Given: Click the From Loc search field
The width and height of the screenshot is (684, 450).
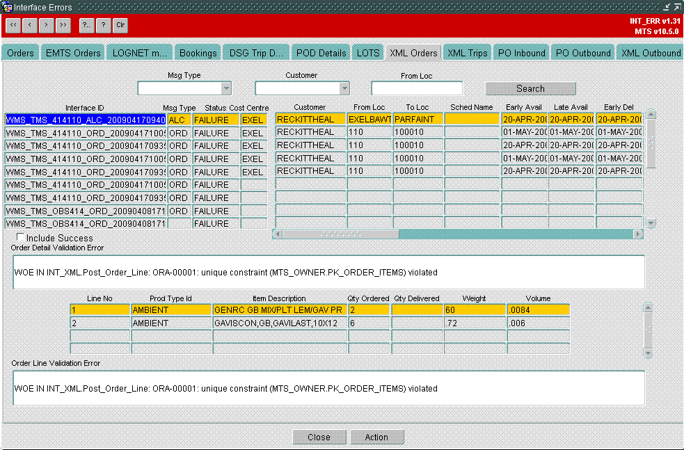Looking at the screenshot, I should pos(417,88).
